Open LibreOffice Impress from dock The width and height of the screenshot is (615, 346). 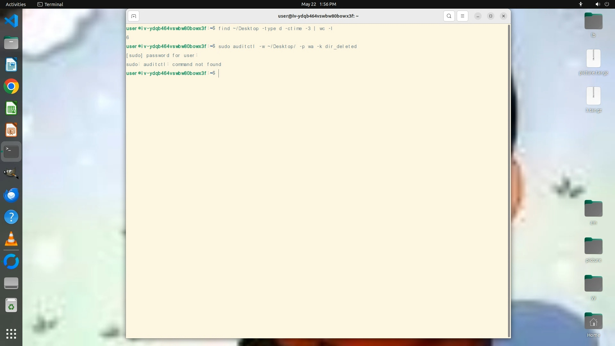(x=11, y=130)
